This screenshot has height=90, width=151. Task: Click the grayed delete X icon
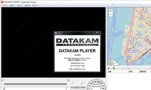coord(123,68)
